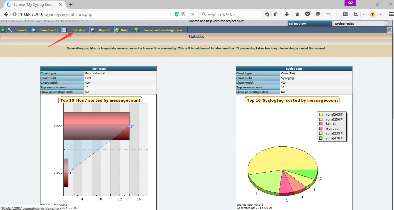Open the Syslog Fields view dropdown
Image resolution: width=394 pixels, height=210 pixels.
(x=361, y=24)
